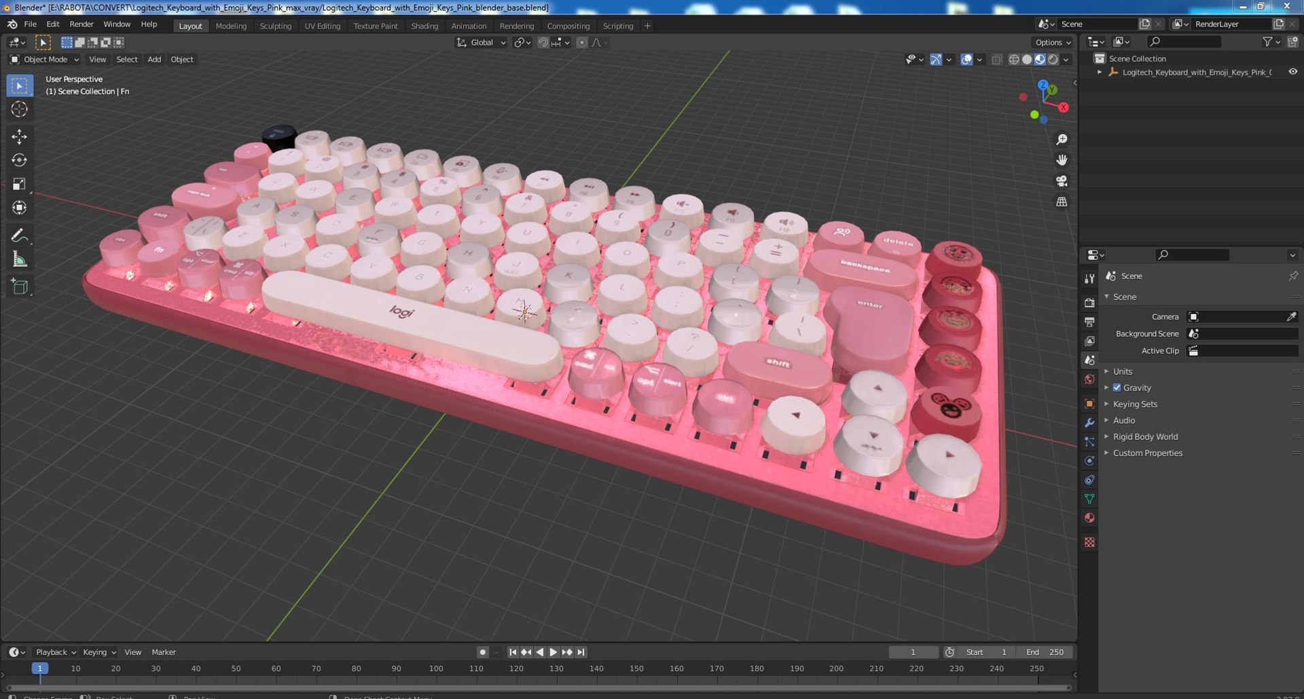The height and width of the screenshot is (699, 1304).
Task: Activate the Move tool
Action: pyautogui.click(x=19, y=136)
